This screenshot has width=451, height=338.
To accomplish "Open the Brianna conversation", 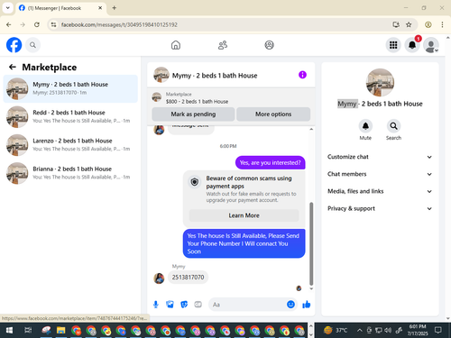I will (70, 173).
